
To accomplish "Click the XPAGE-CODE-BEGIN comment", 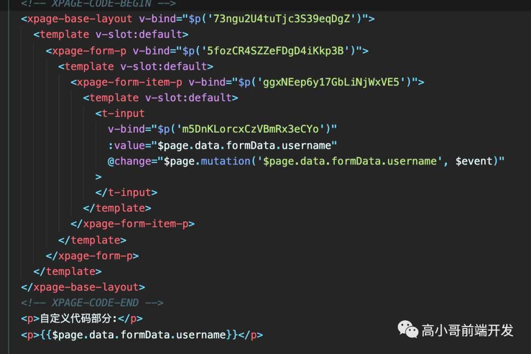I will click(98, 4).
